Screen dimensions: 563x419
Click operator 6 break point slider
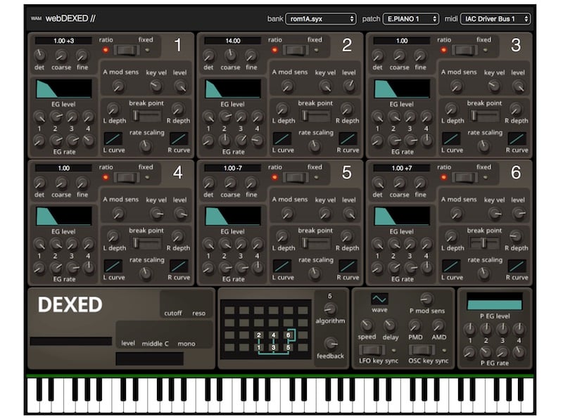[482, 243]
